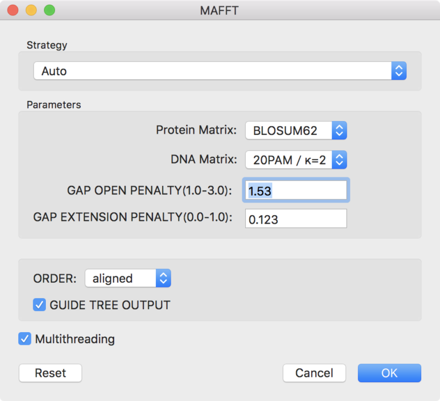Click the green zoom window button
This screenshot has width=440, height=401.
(50, 10)
